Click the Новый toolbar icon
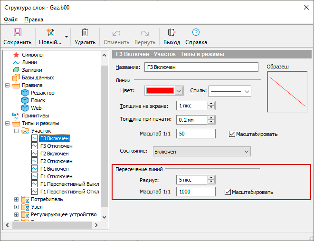The image size is (314, 241). tap(50, 33)
